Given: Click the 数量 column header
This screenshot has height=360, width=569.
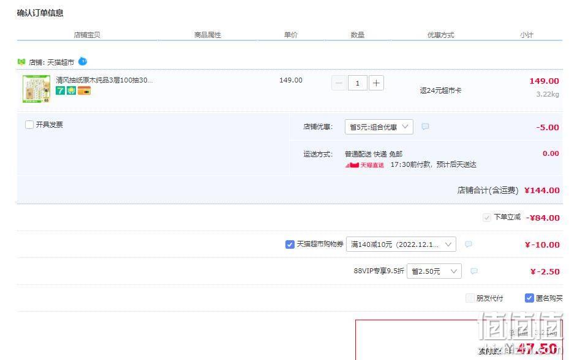Looking at the screenshot, I should click(x=358, y=35).
